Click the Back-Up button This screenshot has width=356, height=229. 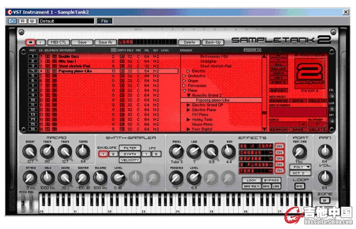point(213,42)
